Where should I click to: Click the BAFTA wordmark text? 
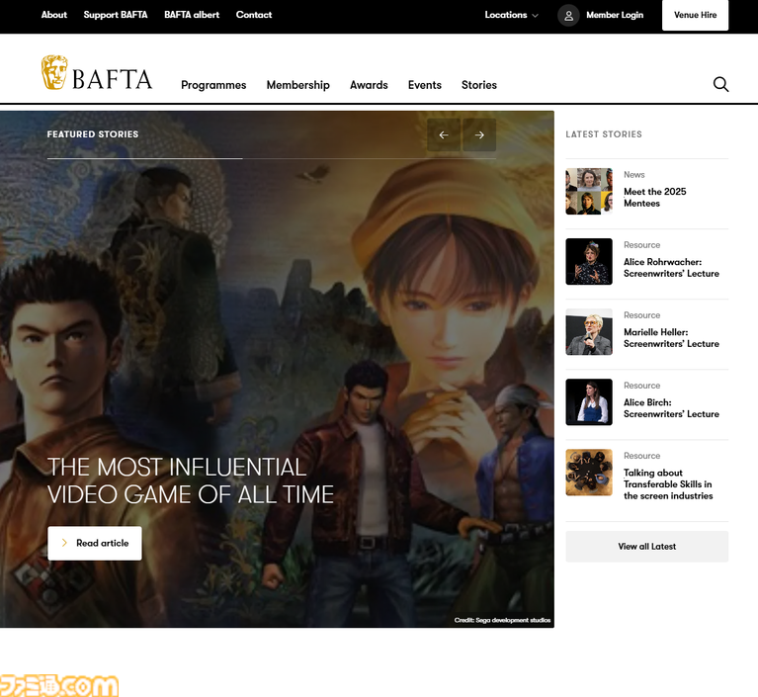[112, 79]
